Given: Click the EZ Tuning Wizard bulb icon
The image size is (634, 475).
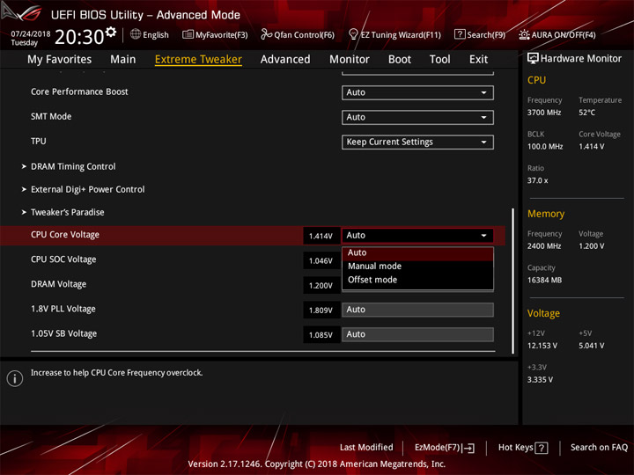Looking at the screenshot, I should pyautogui.click(x=353, y=34).
